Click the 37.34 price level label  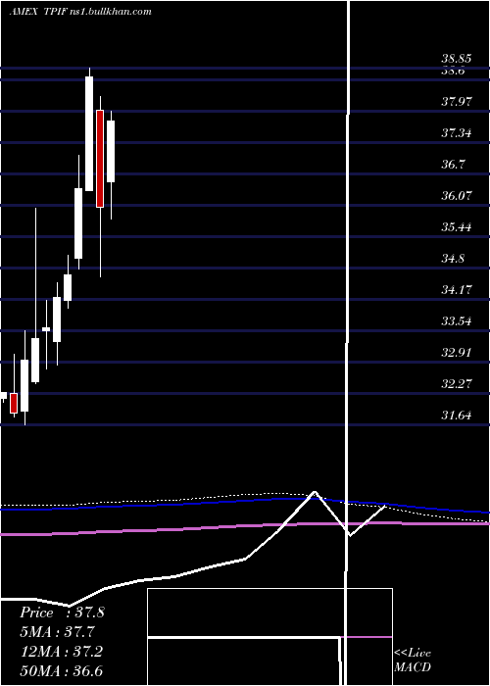[x=457, y=133]
